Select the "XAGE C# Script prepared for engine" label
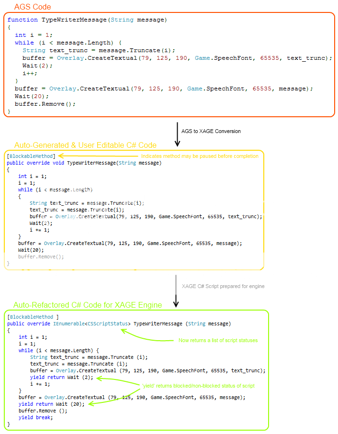 pyautogui.click(x=223, y=286)
